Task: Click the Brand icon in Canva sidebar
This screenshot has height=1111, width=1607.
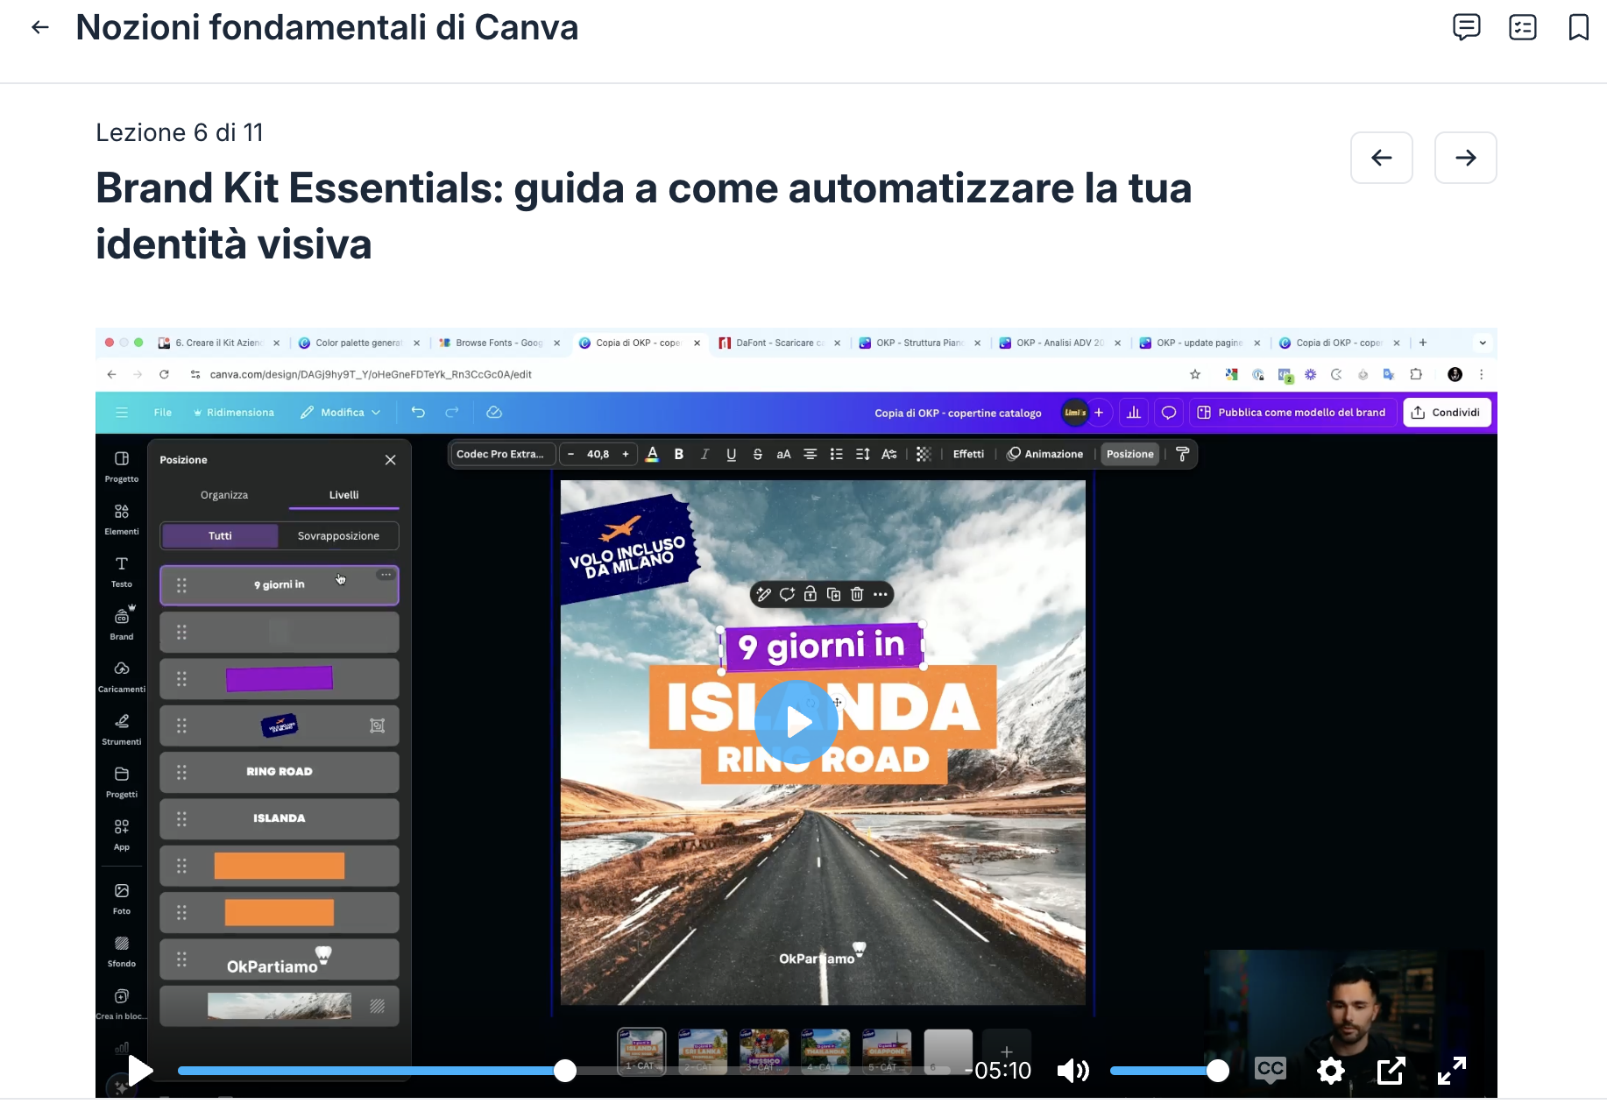Action: pos(122,623)
